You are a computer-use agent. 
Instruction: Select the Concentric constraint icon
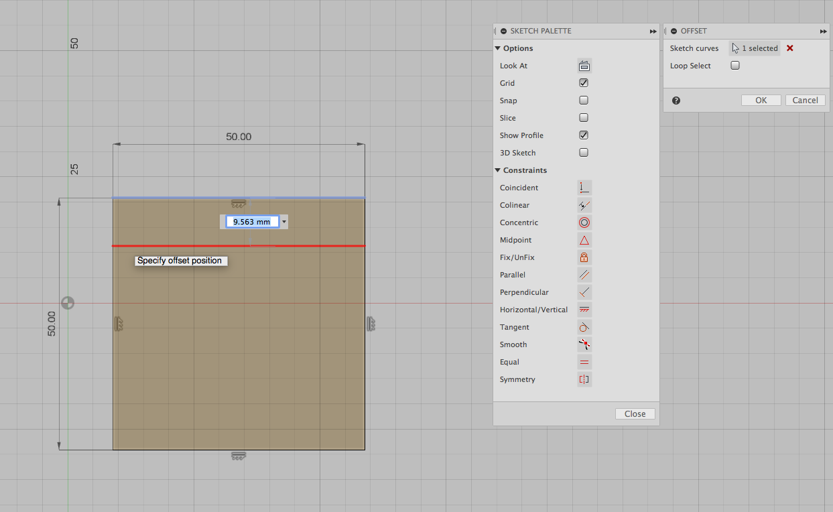[x=584, y=222]
